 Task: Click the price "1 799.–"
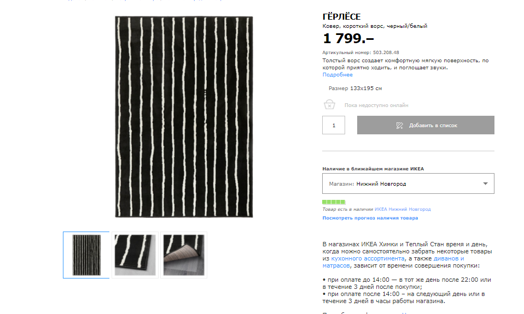click(x=348, y=38)
